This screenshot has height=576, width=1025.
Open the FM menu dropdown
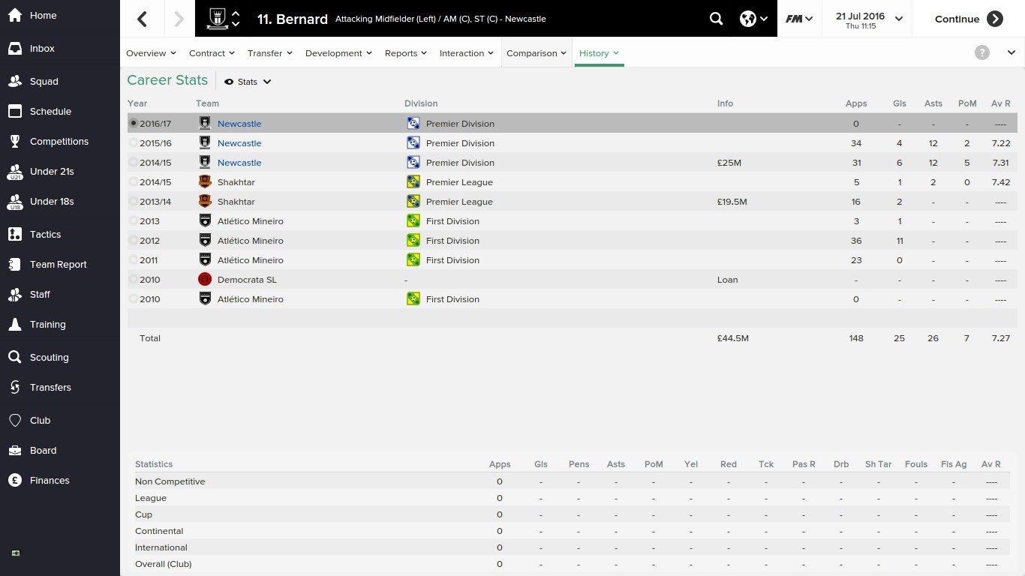pos(799,19)
